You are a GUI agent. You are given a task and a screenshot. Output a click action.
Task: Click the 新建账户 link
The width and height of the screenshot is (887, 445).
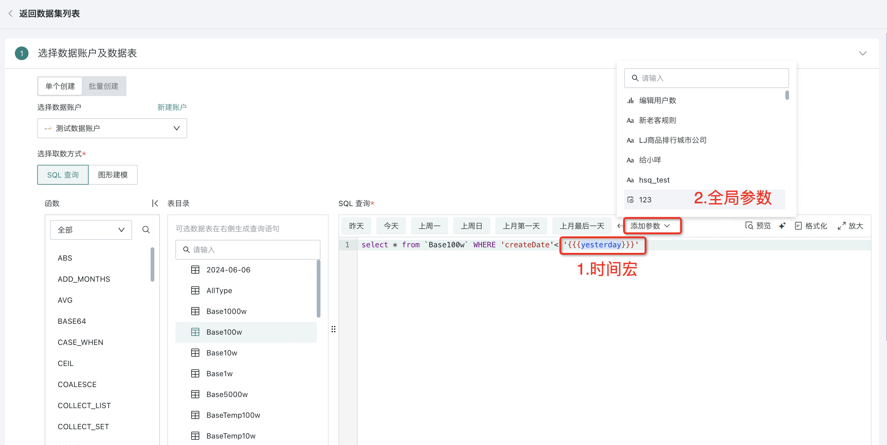point(171,108)
